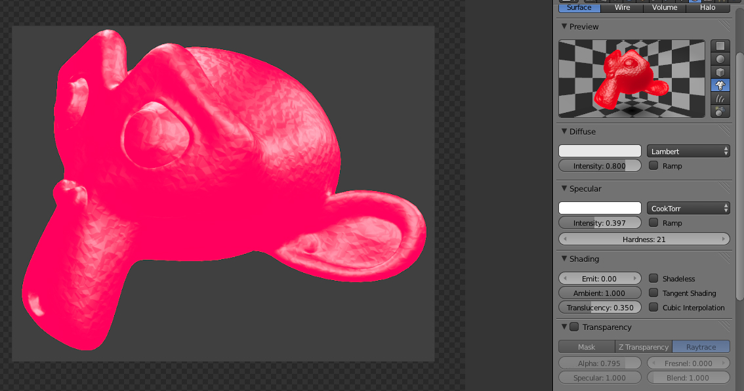Select the large sphere with sky preview
The width and height of the screenshot is (744, 391).
(x=720, y=112)
